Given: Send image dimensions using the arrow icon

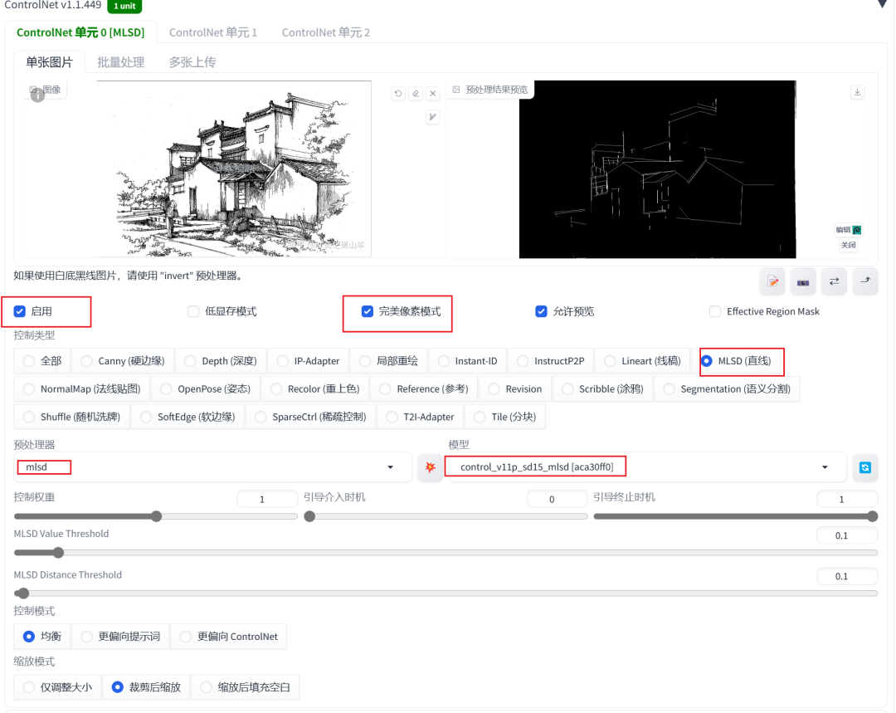Looking at the screenshot, I should [865, 281].
